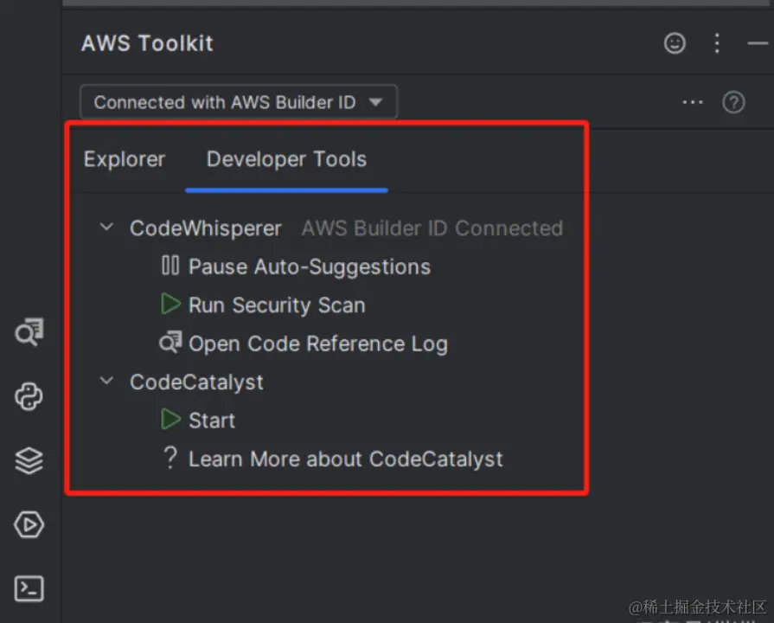774x623 pixels.
Task: Open the AWS Builder ID connection dropdown
Action: click(x=238, y=102)
